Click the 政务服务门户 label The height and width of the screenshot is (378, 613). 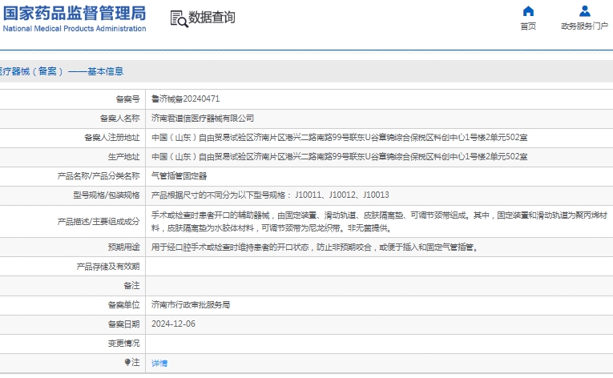(x=584, y=26)
